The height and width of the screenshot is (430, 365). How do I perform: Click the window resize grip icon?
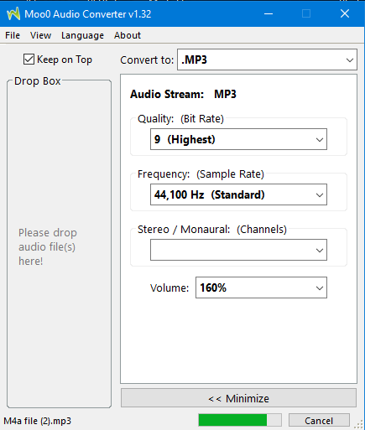pyautogui.click(x=359, y=424)
